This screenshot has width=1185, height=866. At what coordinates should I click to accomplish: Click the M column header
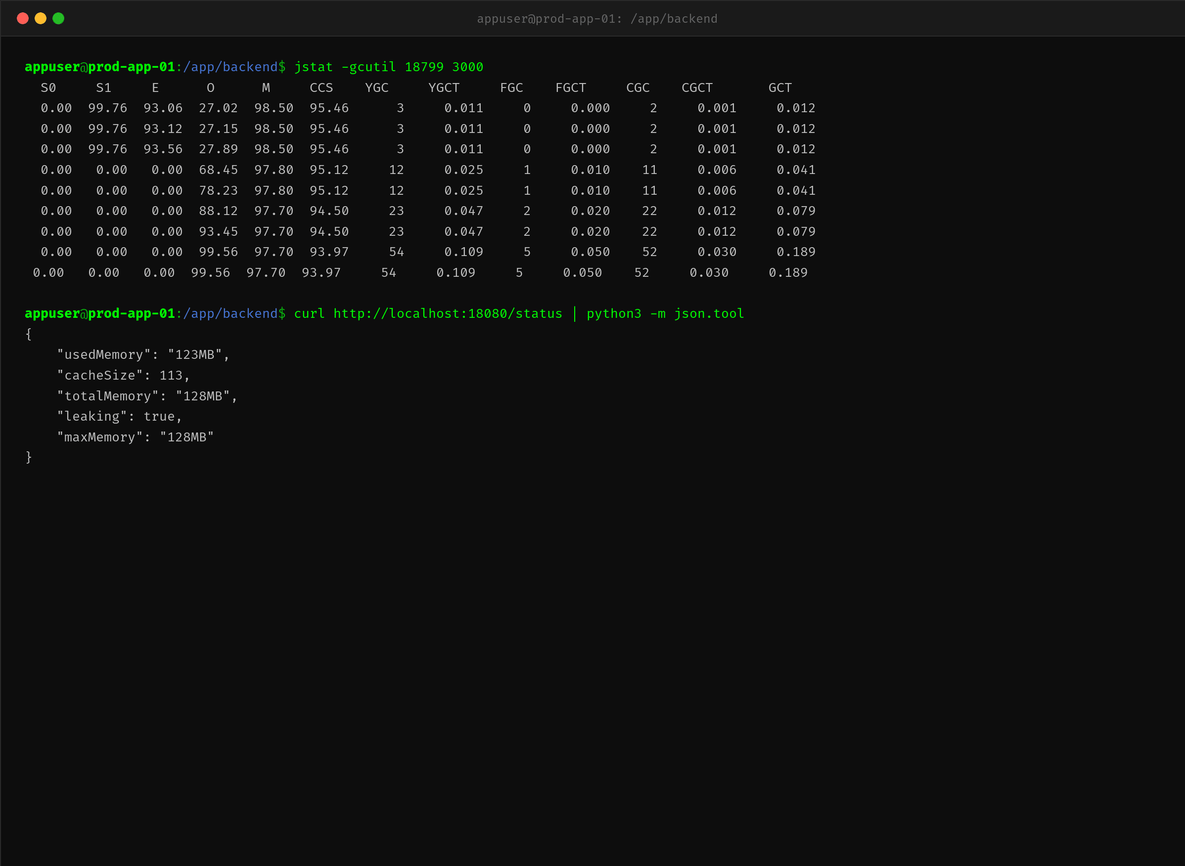click(x=266, y=87)
